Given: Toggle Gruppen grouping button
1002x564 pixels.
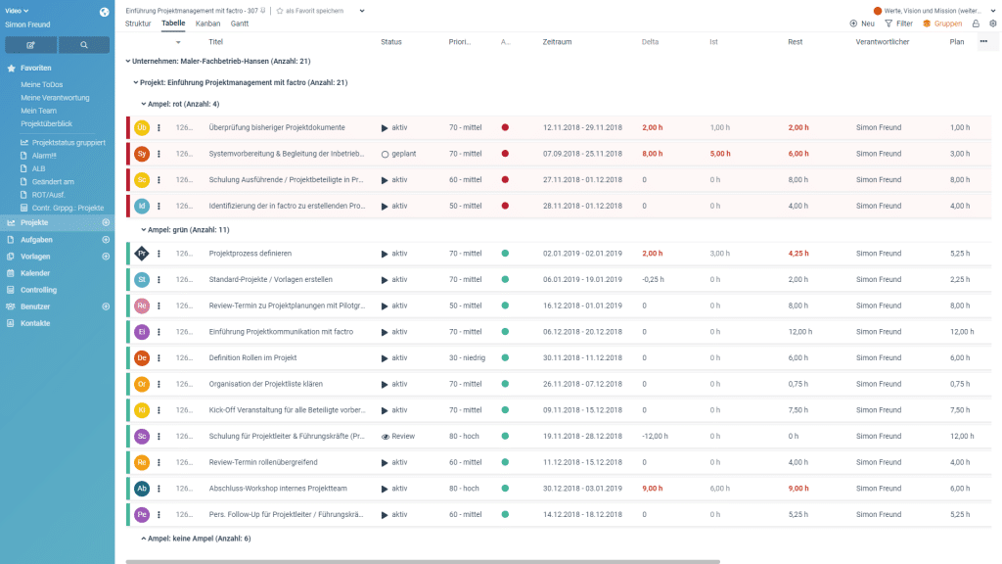Looking at the screenshot, I should tap(942, 23).
